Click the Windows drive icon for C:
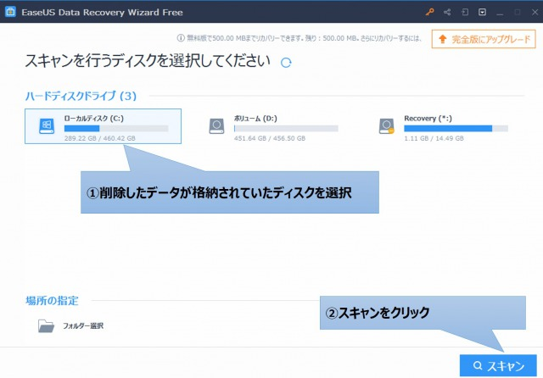Image resolution: width=543 pixels, height=378 pixels. pos(47,126)
